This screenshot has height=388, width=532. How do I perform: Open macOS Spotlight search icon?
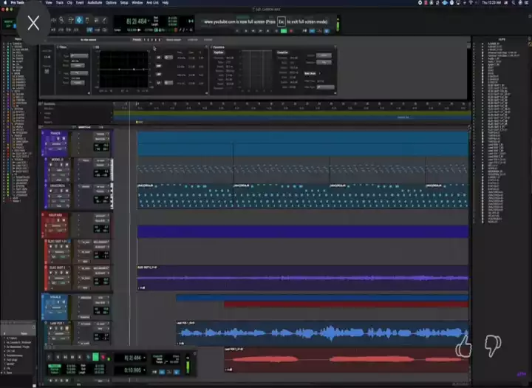pos(514,3)
